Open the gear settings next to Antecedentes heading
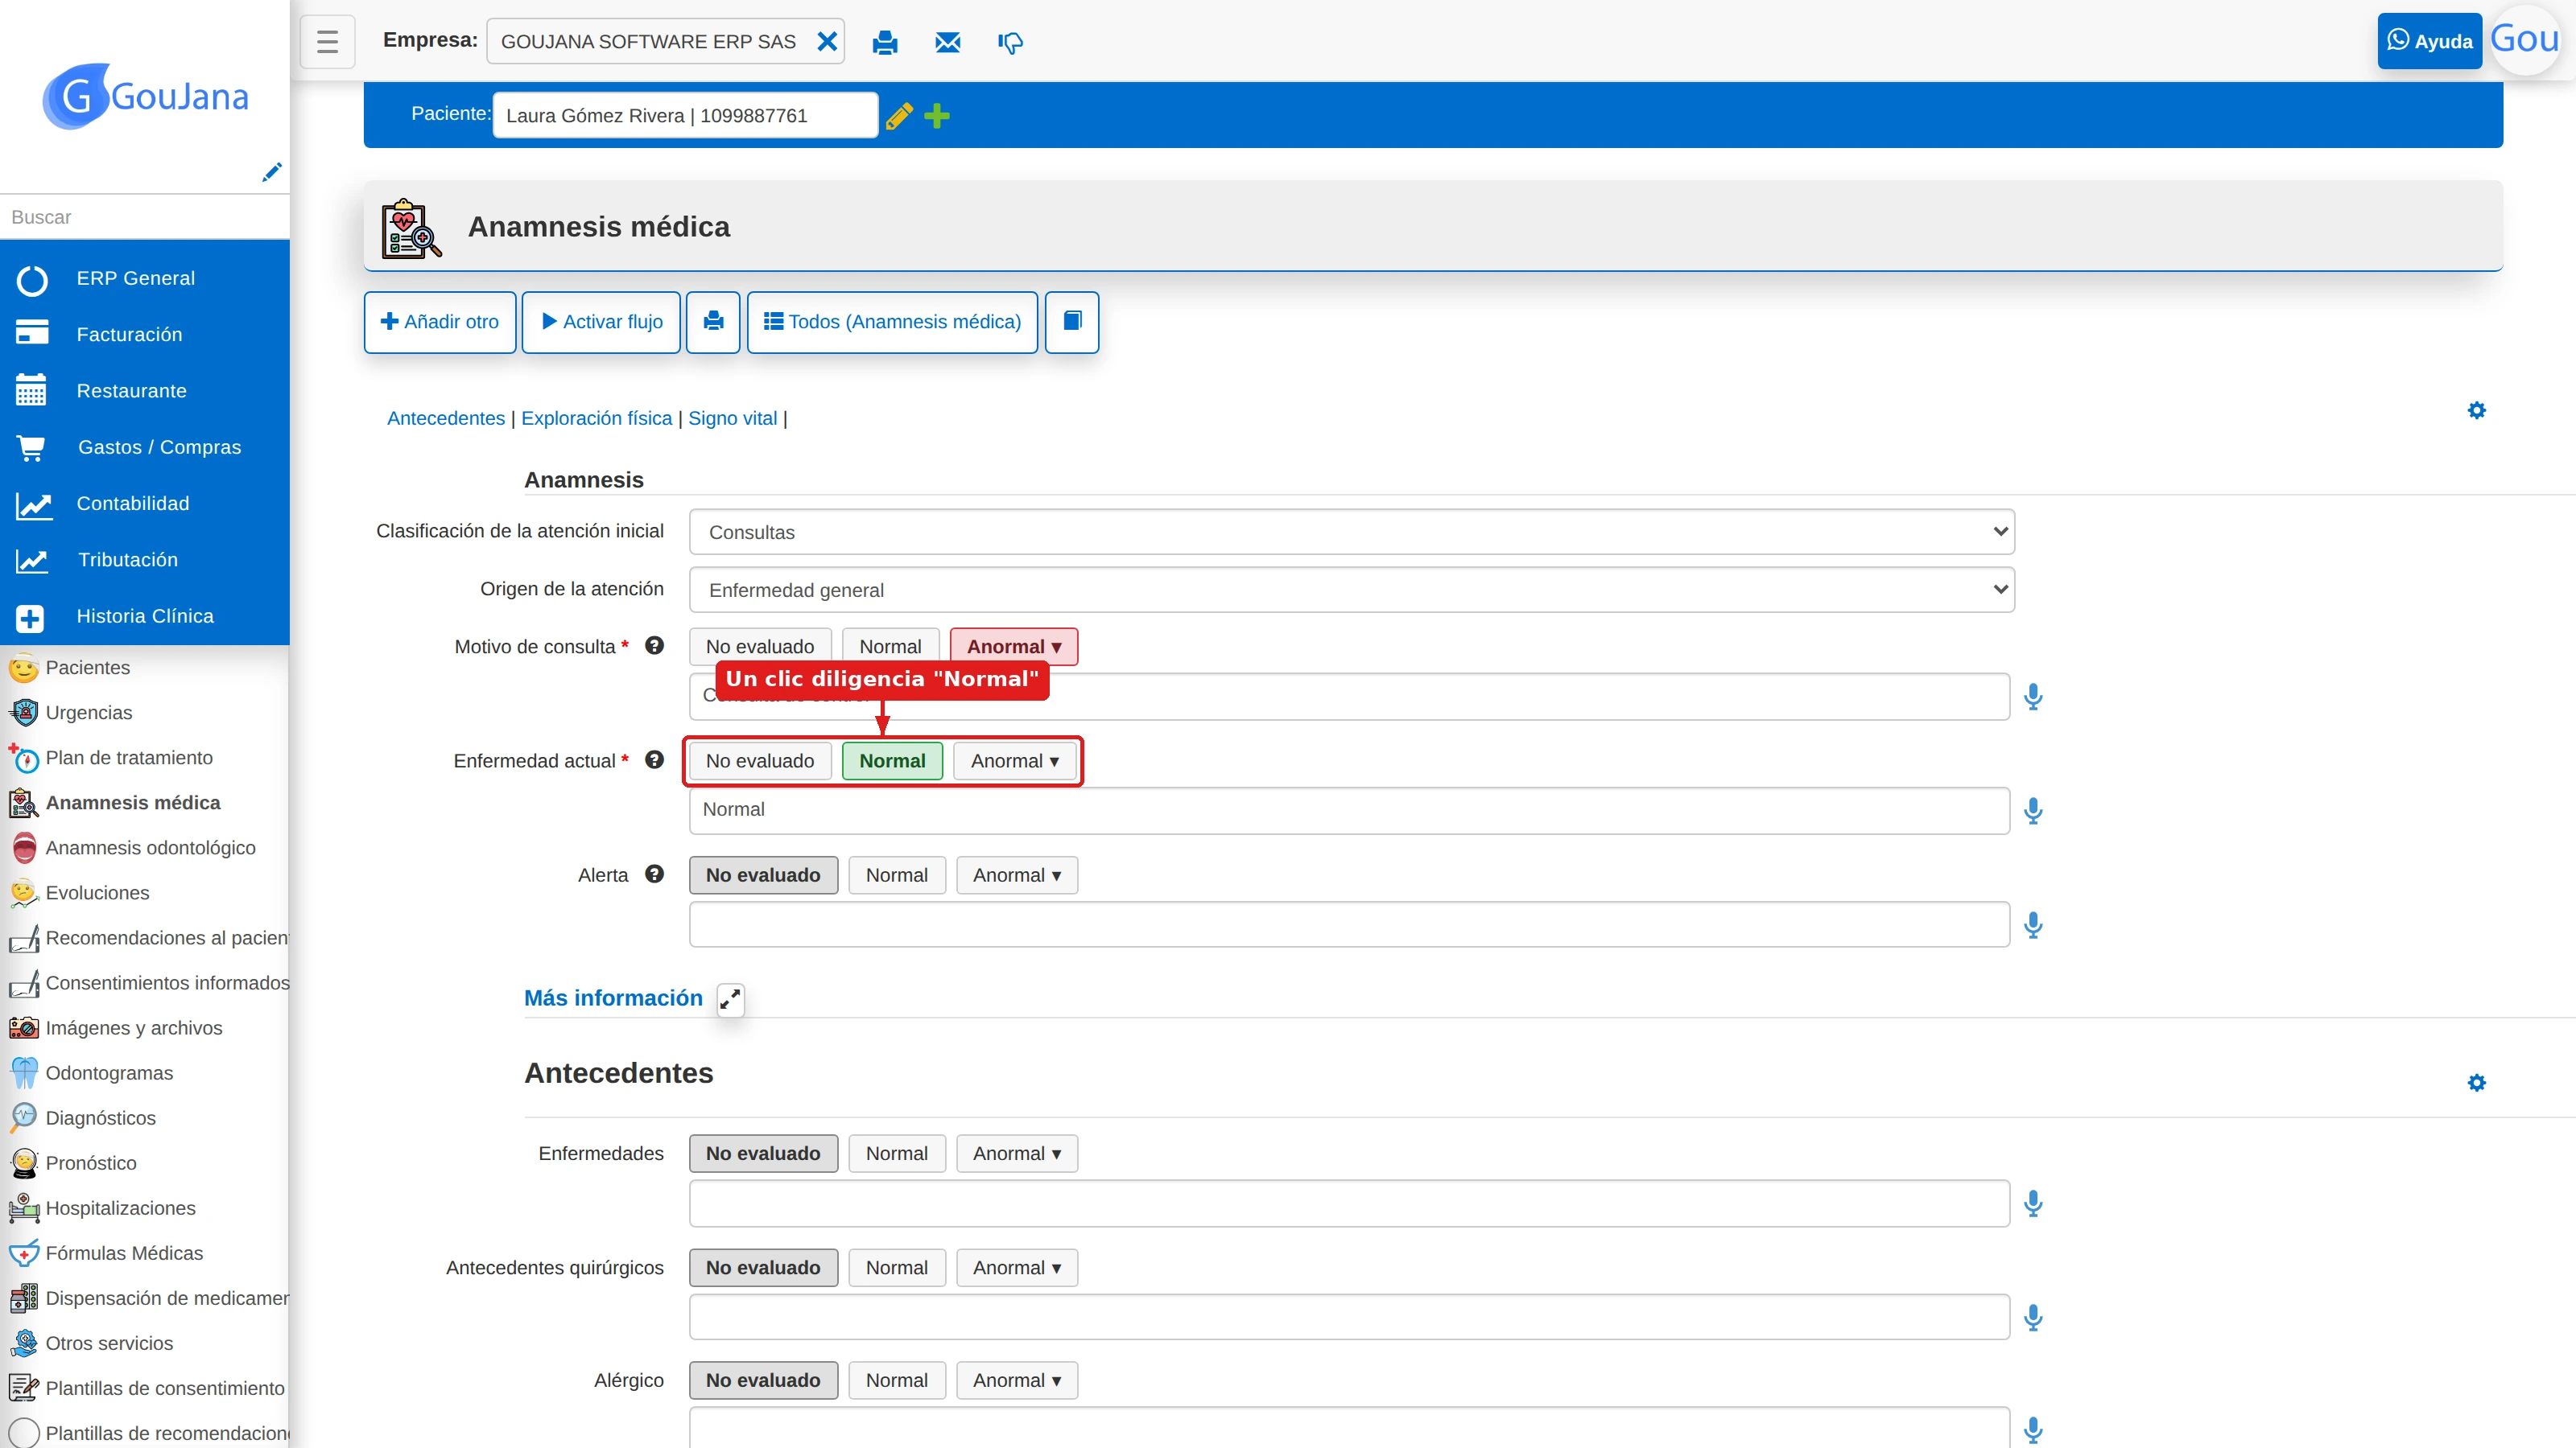 click(x=2476, y=1082)
